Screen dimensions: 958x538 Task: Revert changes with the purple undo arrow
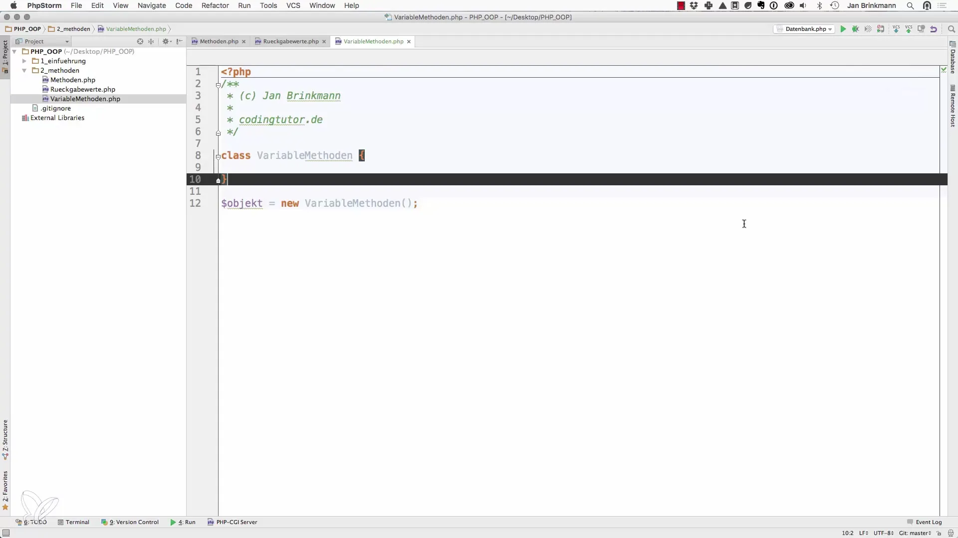click(934, 29)
